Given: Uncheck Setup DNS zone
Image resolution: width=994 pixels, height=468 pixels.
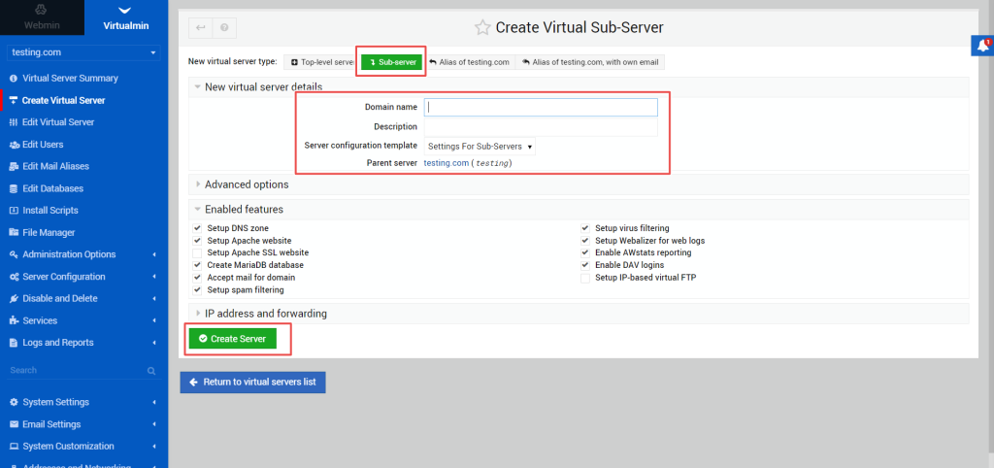Looking at the screenshot, I should pos(198,228).
